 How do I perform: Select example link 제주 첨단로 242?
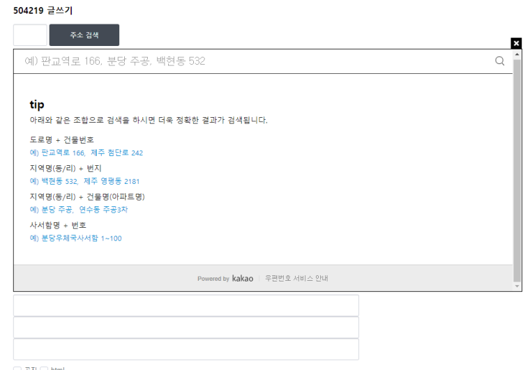click(117, 153)
